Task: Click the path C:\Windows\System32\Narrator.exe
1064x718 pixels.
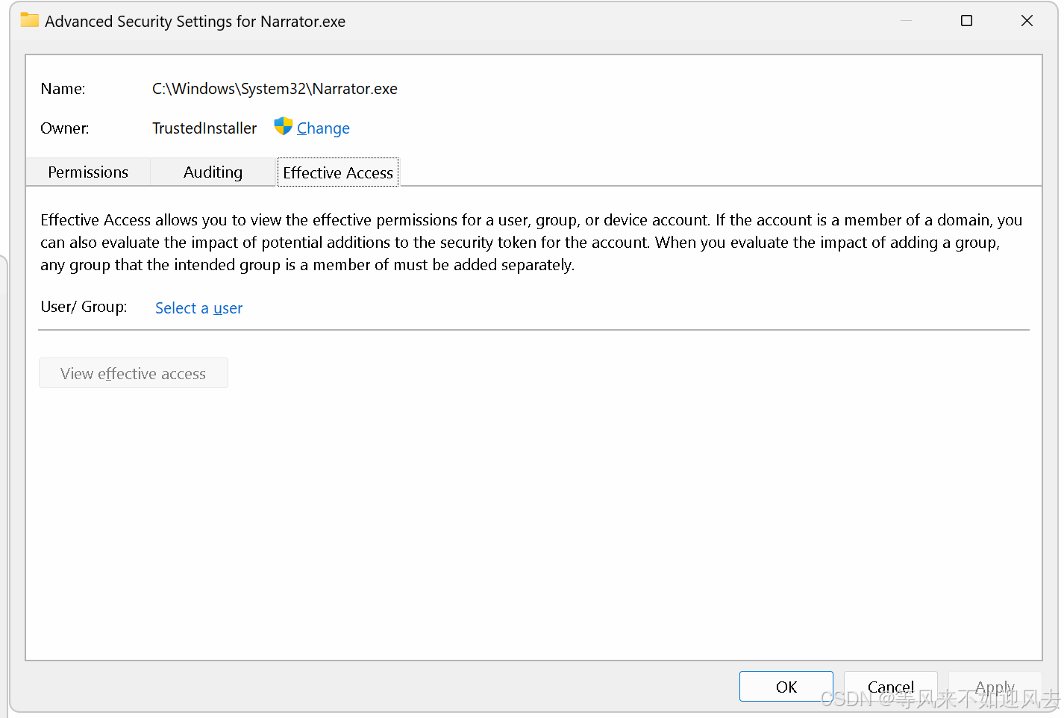Action: pyautogui.click(x=275, y=89)
